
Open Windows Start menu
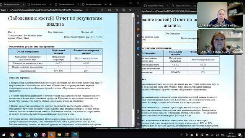click(3, 135)
